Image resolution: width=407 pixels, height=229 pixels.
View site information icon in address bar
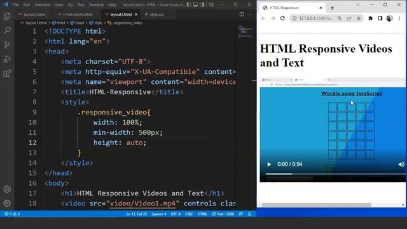point(294,18)
